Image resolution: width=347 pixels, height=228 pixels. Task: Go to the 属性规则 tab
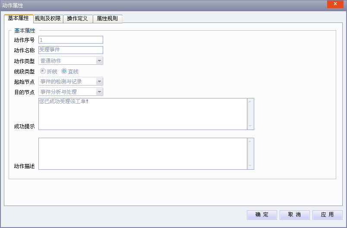click(x=107, y=19)
